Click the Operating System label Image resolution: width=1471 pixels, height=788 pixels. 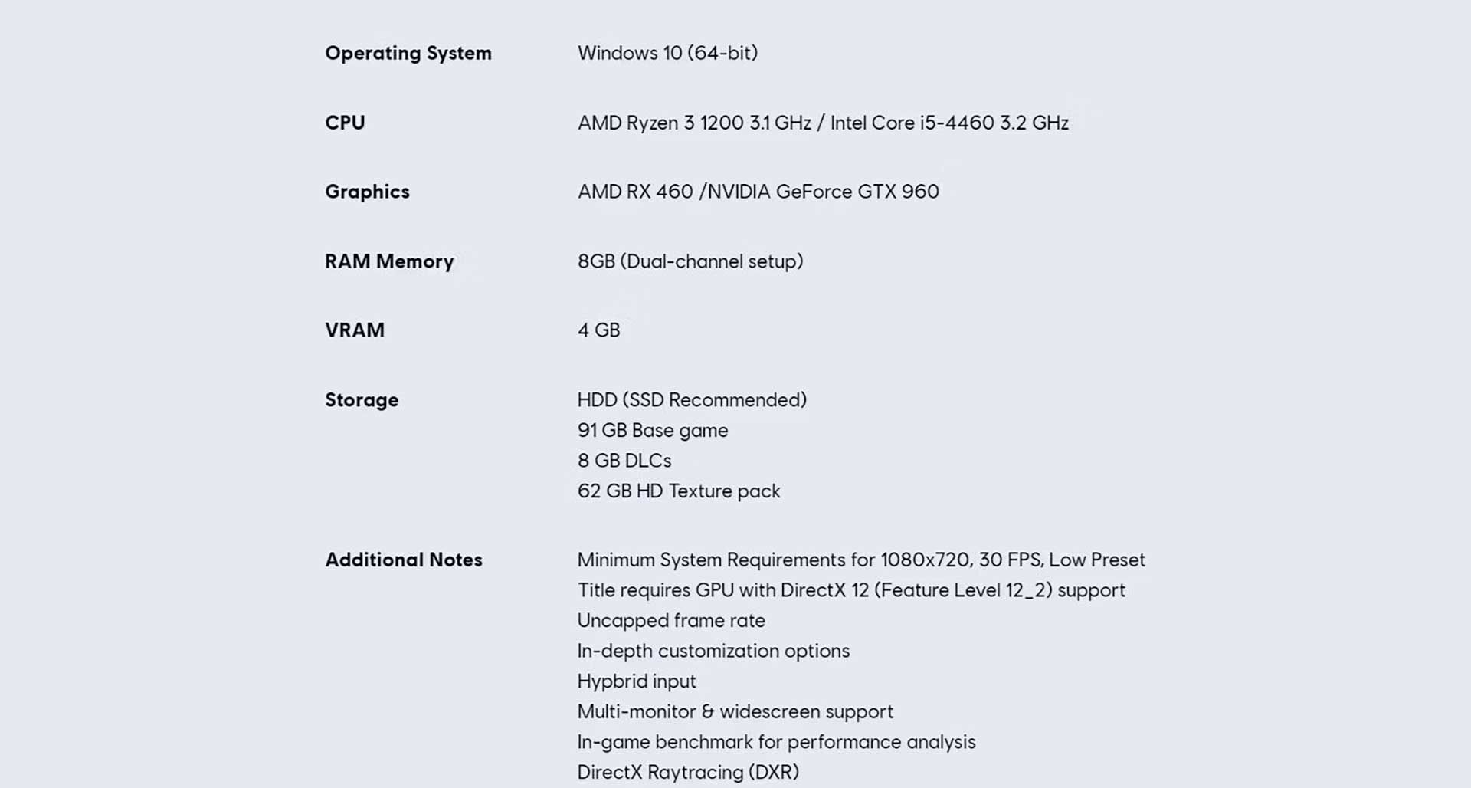click(x=408, y=53)
